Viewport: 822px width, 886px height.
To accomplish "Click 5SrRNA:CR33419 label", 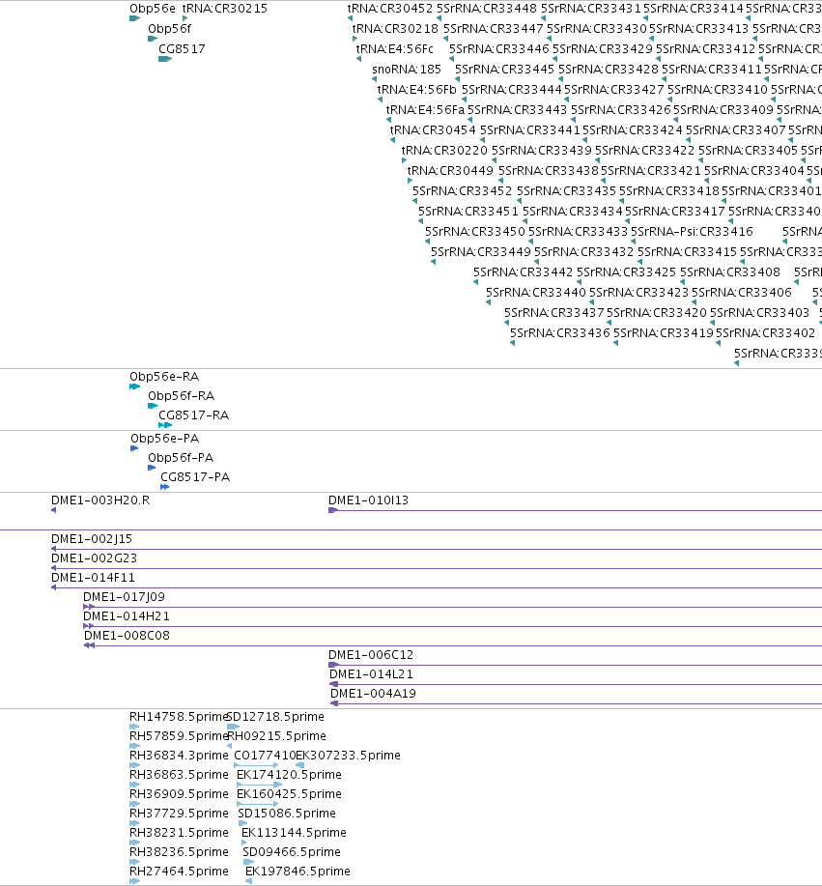I will point(664,333).
